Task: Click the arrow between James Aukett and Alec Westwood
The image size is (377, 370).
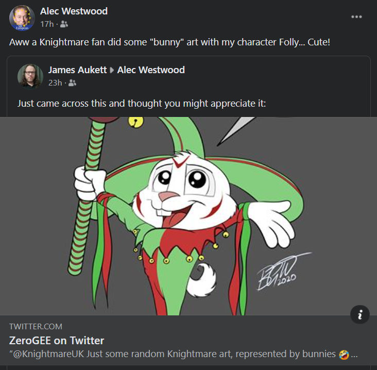Action: click(112, 70)
